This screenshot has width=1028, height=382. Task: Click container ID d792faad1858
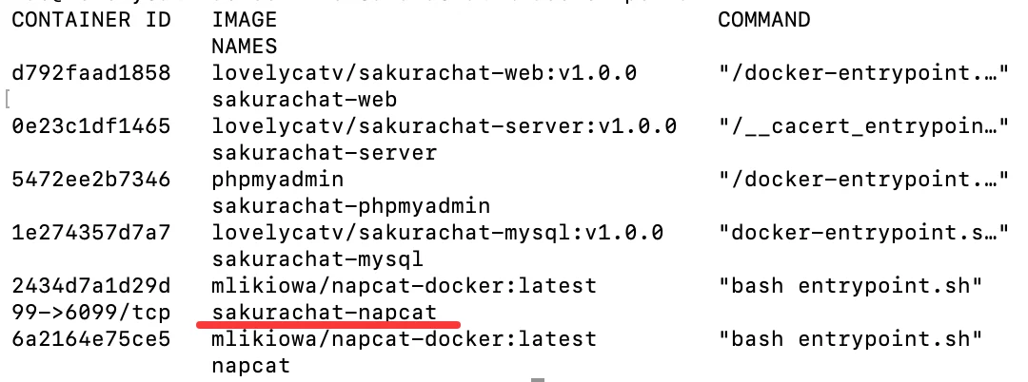(x=90, y=72)
